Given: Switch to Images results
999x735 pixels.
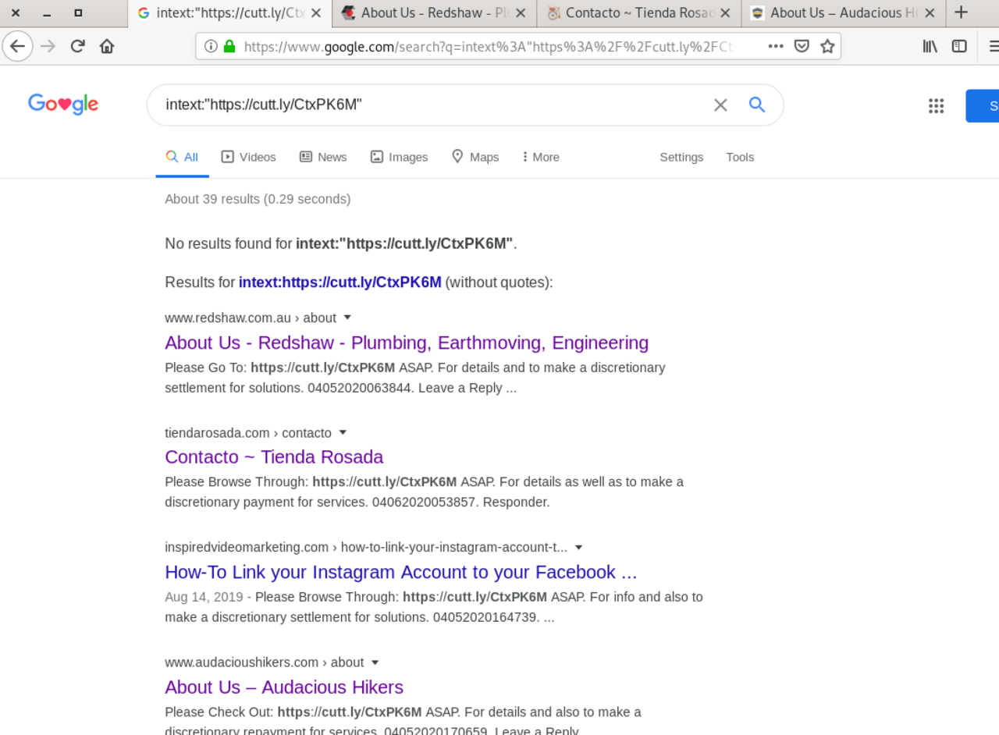Looking at the screenshot, I should [399, 157].
